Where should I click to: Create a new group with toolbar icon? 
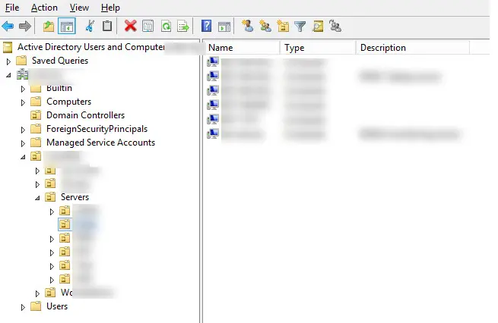click(265, 26)
